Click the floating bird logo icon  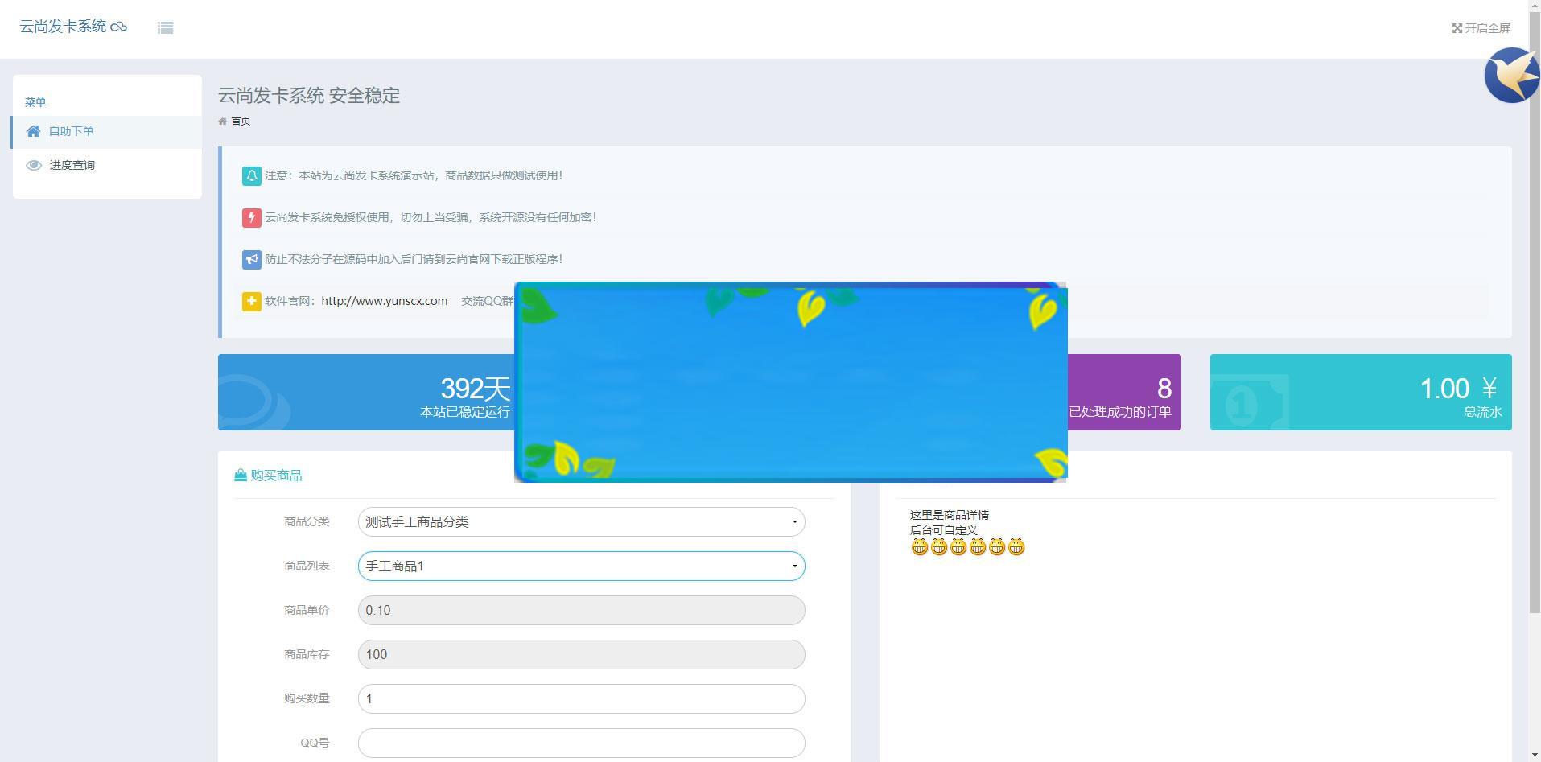point(1511,76)
